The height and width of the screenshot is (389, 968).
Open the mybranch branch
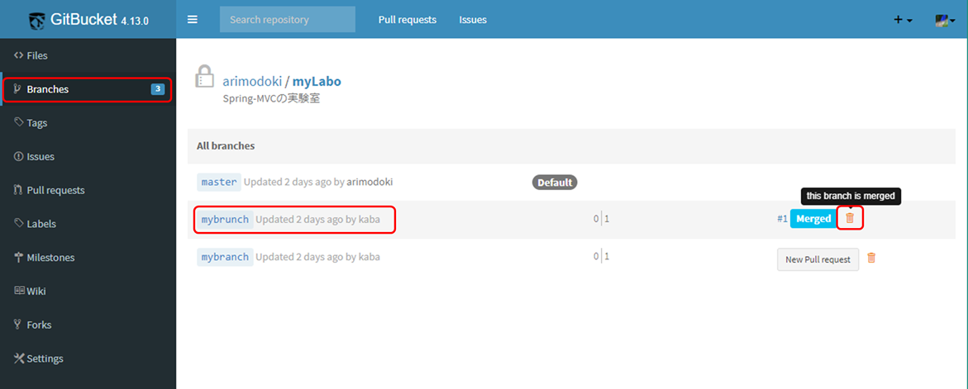(225, 257)
